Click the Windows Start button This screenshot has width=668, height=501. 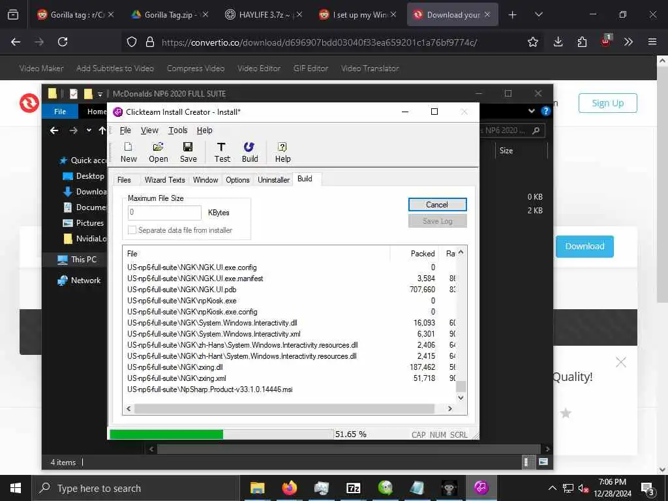coord(16,488)
